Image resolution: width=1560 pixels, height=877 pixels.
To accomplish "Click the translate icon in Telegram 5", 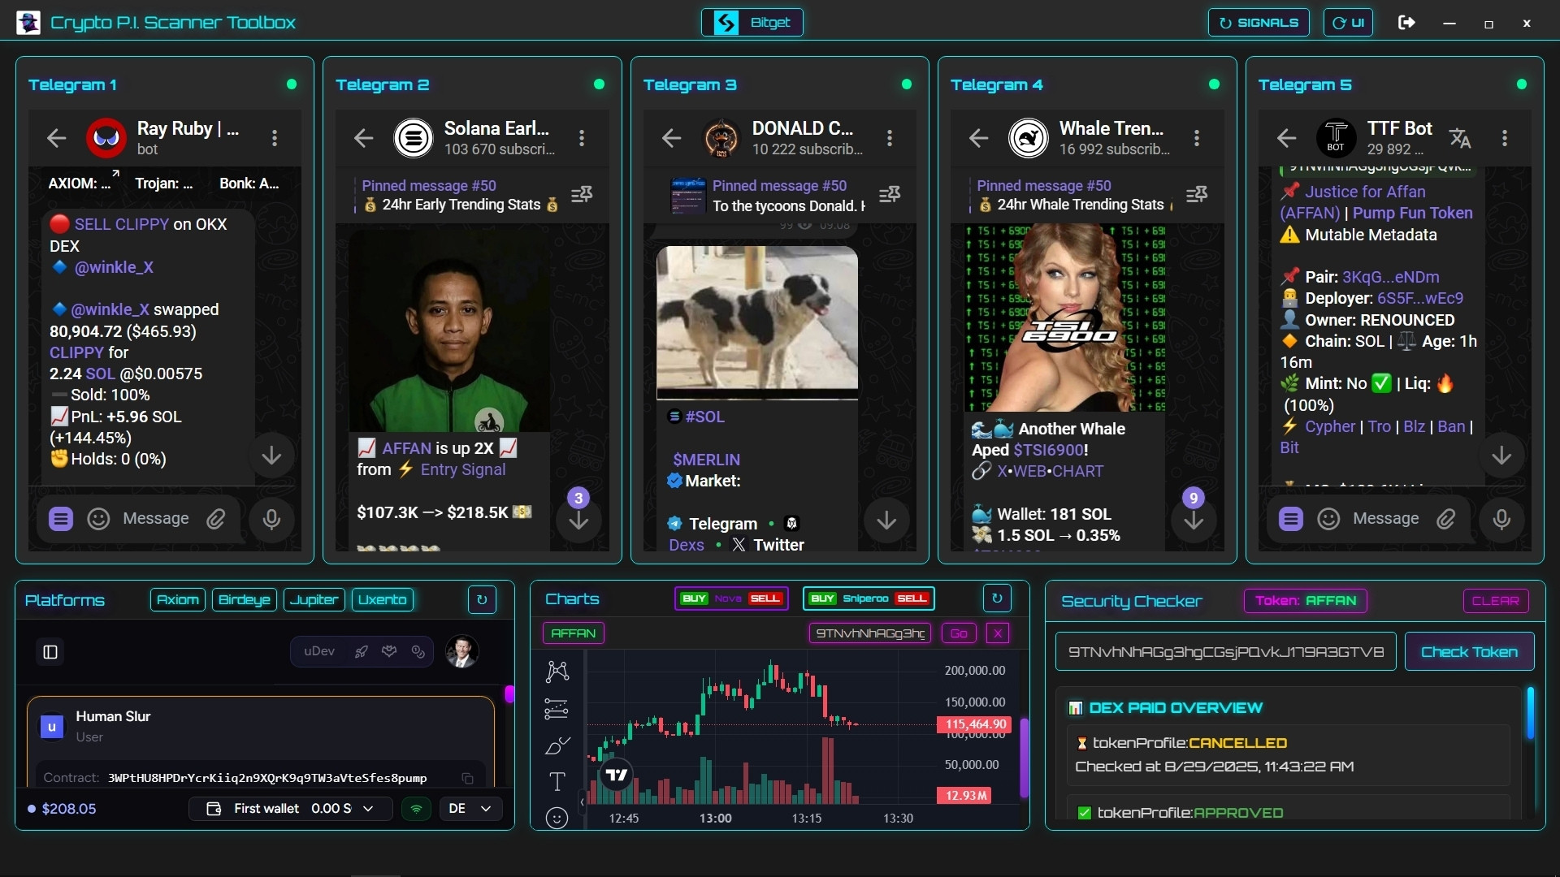I will tap(1460, 138).
